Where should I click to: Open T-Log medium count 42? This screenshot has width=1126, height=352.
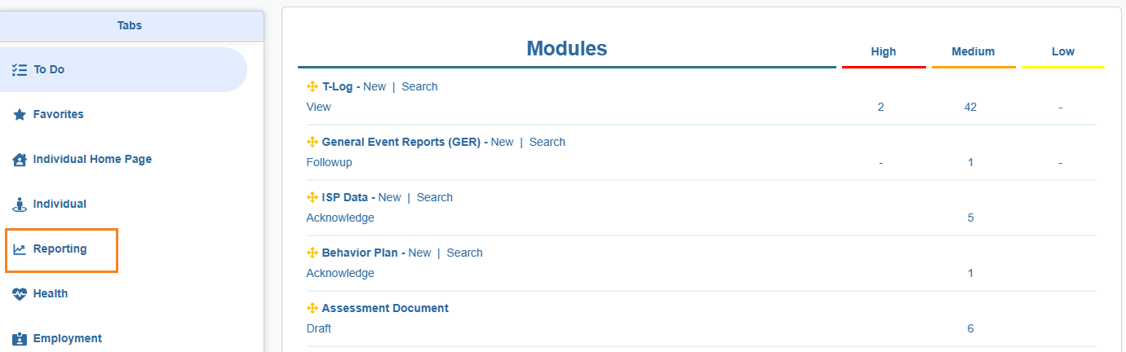(970, 108)
